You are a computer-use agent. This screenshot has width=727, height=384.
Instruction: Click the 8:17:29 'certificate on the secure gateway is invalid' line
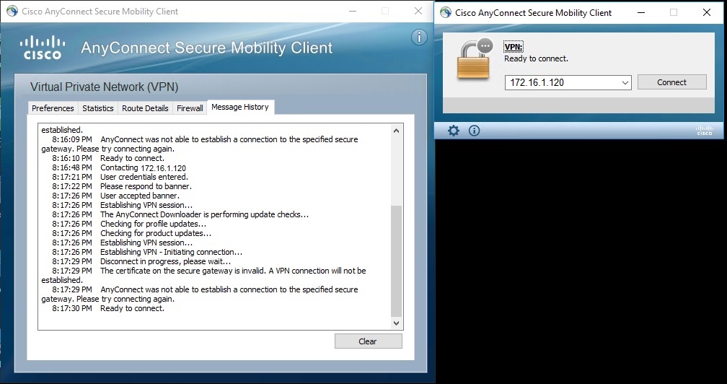[x=204, y=275]
